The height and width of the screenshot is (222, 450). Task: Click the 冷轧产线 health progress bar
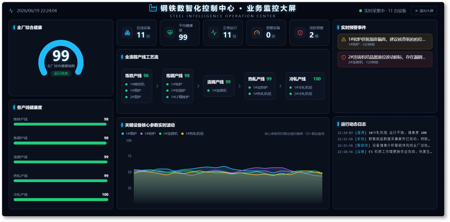click(x=61, y=200)
